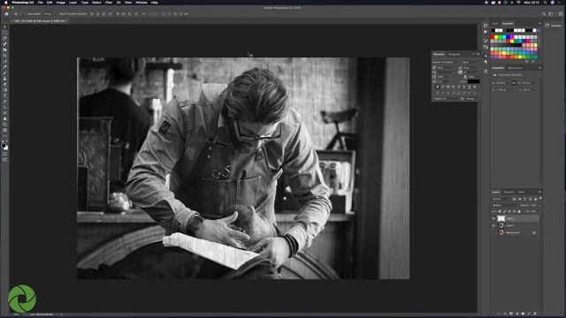Open the History panel icon

[x=486, y=26]
